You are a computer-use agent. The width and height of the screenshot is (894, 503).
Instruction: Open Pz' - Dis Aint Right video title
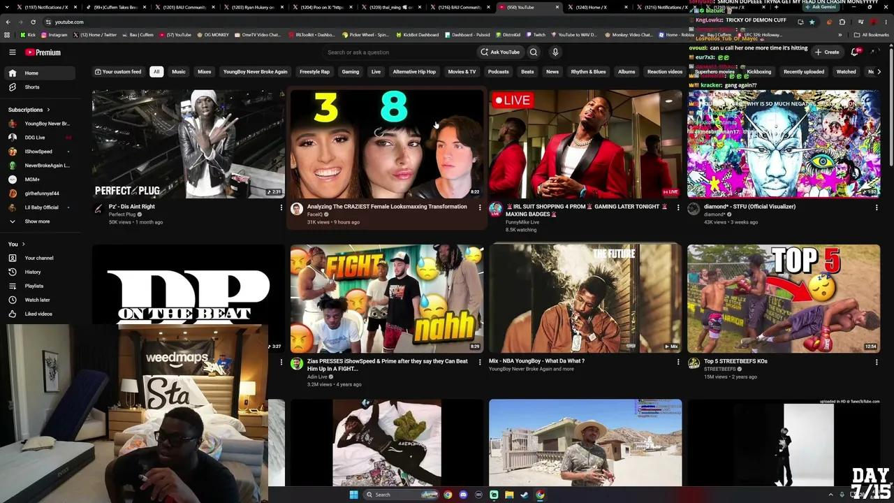(132, 207)
